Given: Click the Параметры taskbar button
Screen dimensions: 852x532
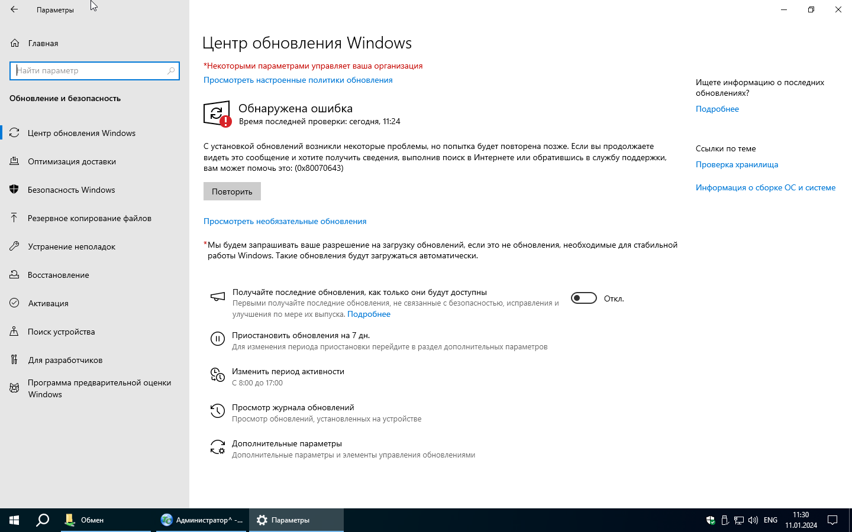Looking at the screenshot, I should [x=296, y=520].
